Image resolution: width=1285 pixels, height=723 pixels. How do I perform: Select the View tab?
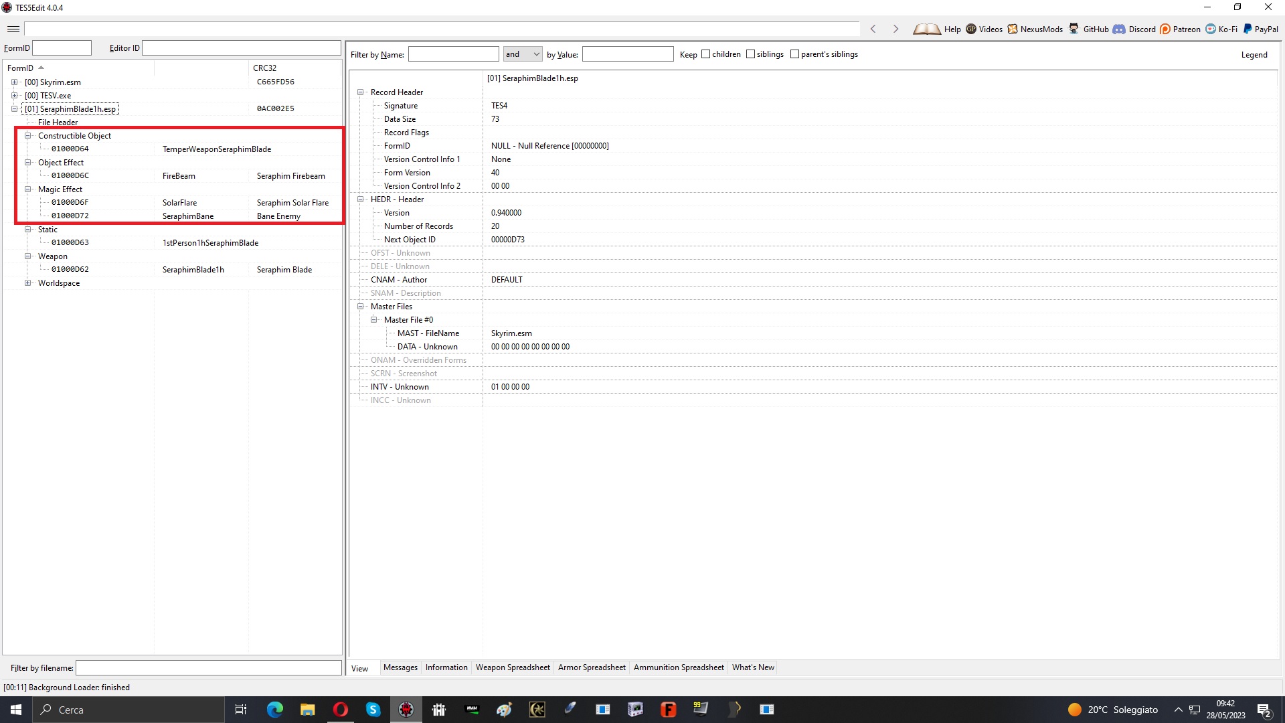[360, 668]
